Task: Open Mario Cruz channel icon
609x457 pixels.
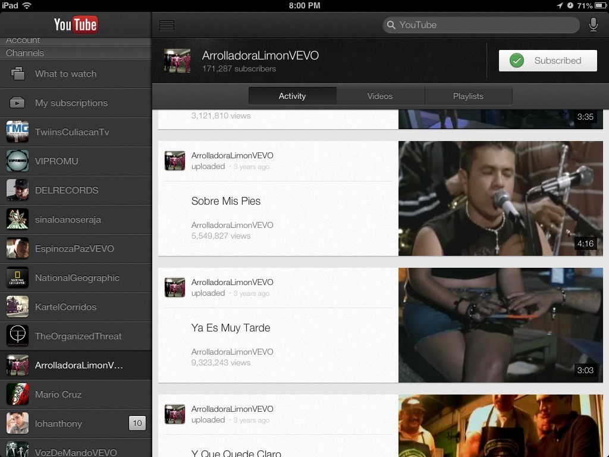Action: point(17,394)
